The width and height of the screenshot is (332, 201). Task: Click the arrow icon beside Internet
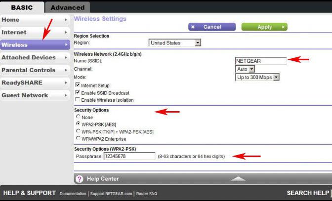click(66, 33)
